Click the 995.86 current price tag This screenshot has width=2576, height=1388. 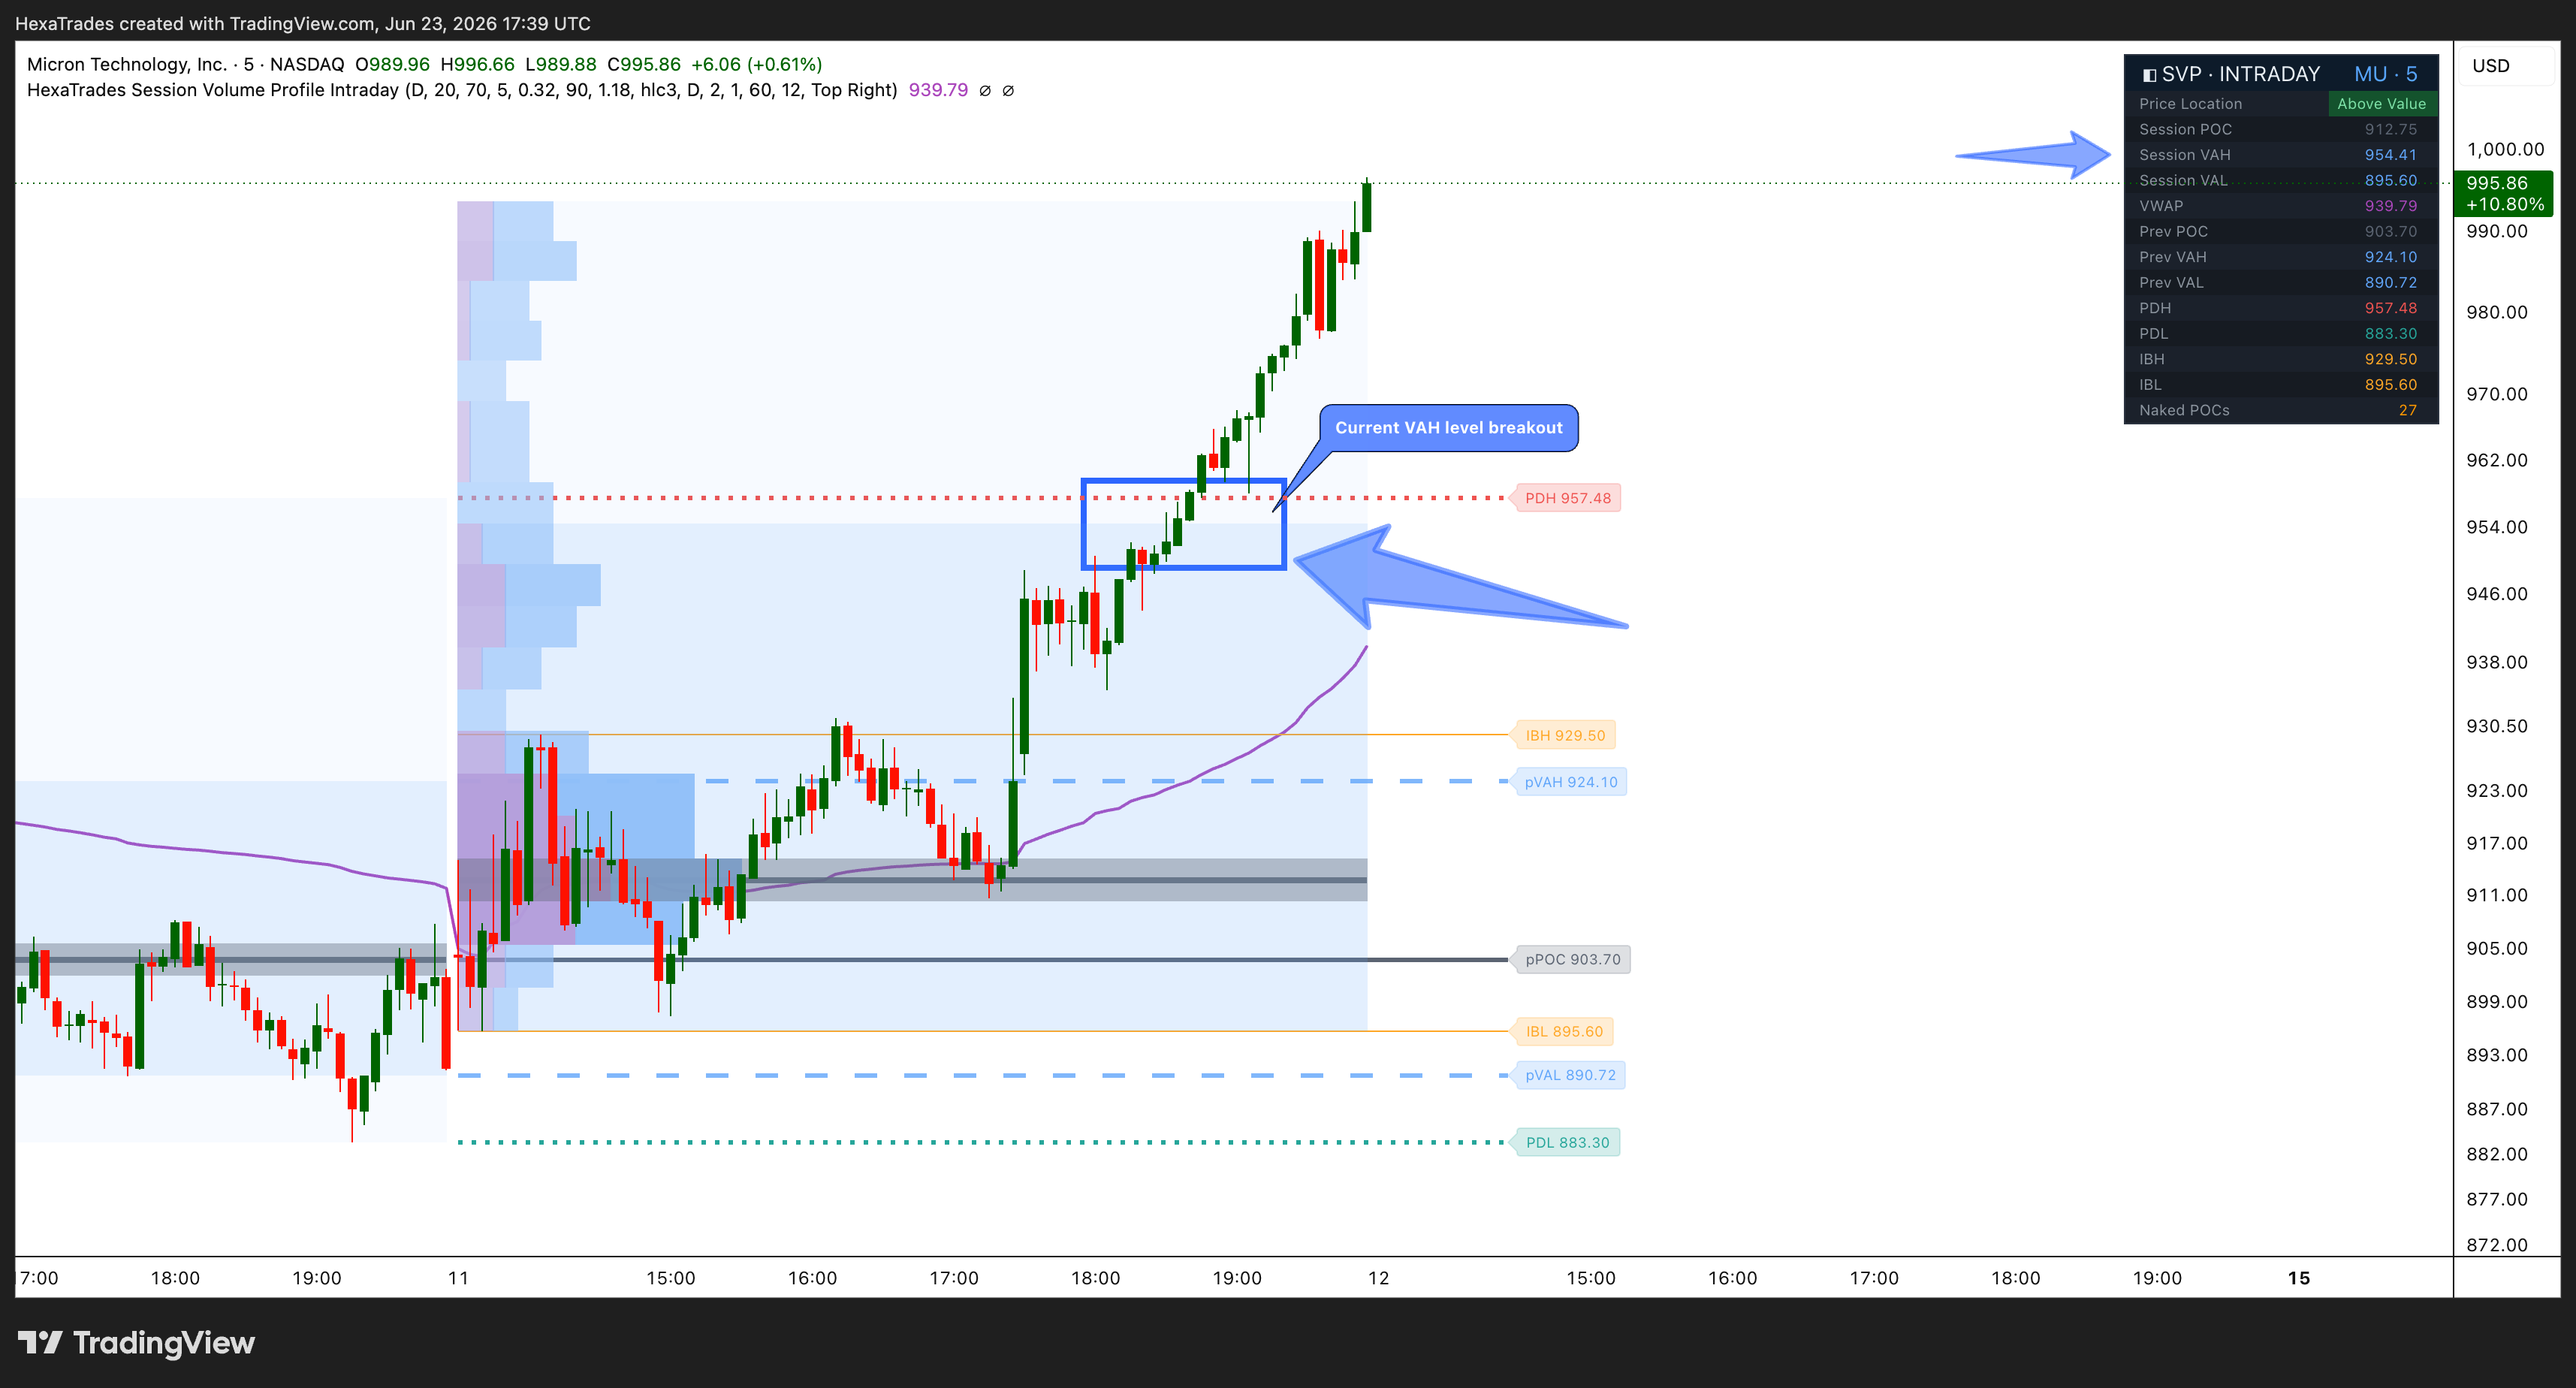click(2503, 193)
